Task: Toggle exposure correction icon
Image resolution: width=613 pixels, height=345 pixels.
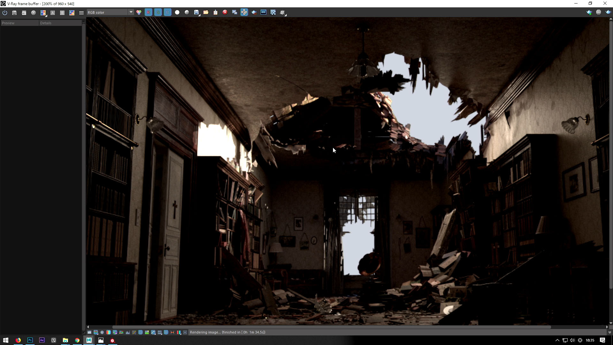Action: click(140, 332)
